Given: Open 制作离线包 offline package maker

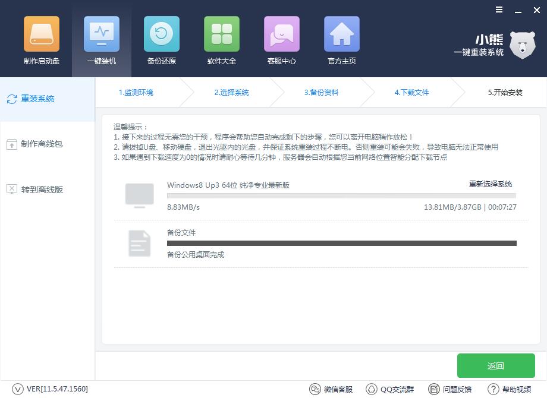Looking at the screenshot, I should [34, 144].
